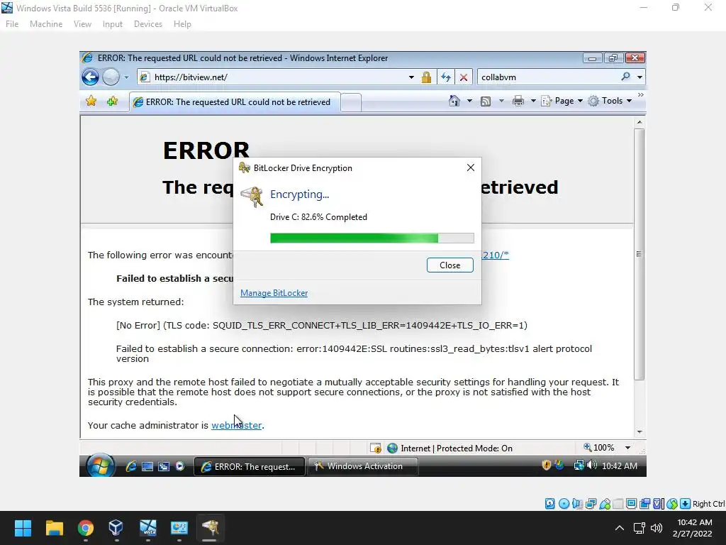The width and height of the screenshot is (726, 545).
Task: Open VirtualBox Input menu
Action: (113, 24)
